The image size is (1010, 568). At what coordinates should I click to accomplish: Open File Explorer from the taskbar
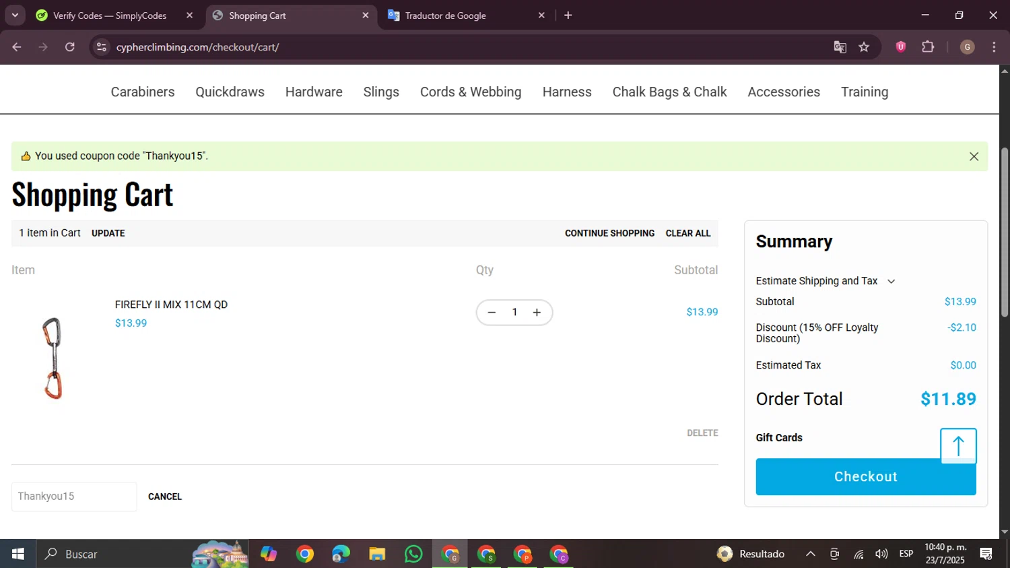[x=377, y=554]
